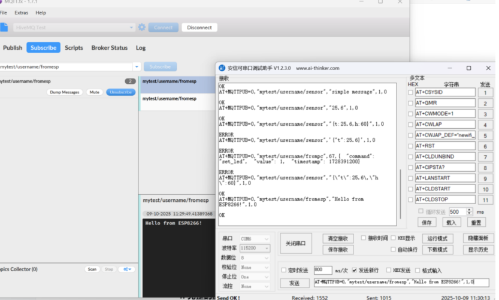Open the Extras menu in MQTT.fx
499x300 pixels.
click(x=22, y=13)
